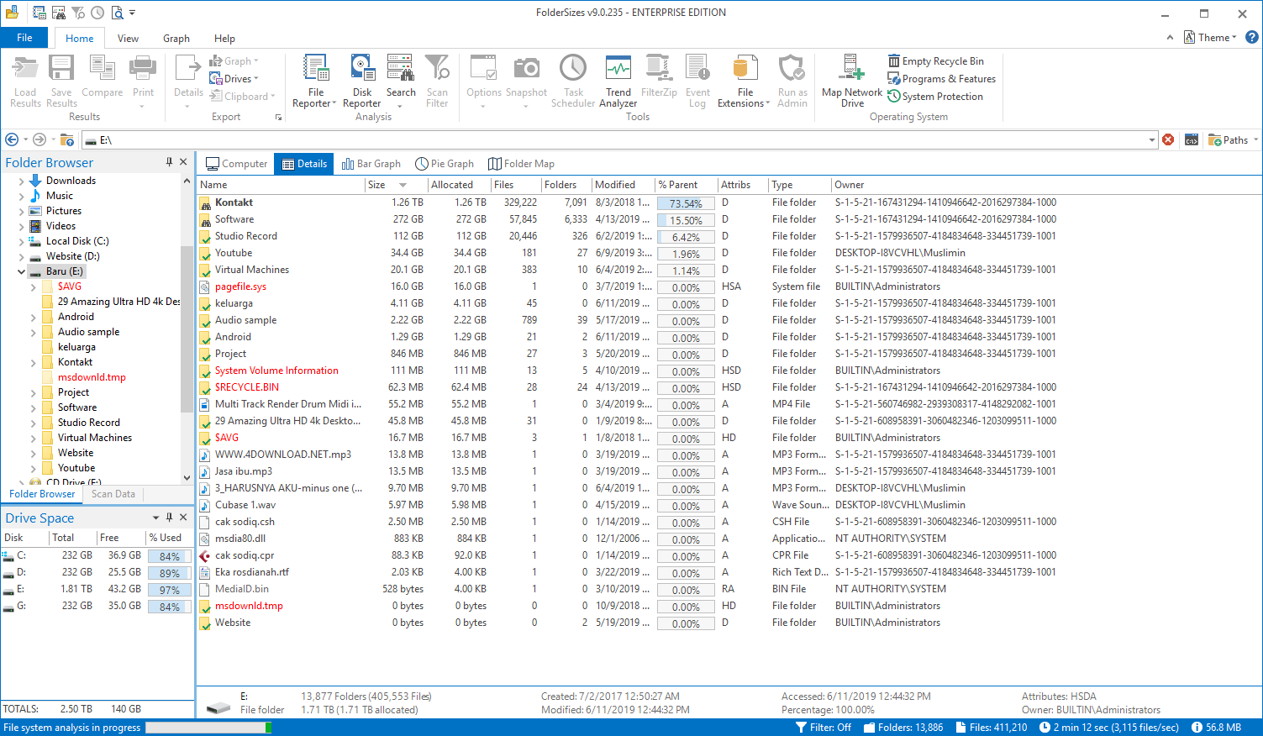Expand the Studio Record folder in the tree

(x=34, y=423)
